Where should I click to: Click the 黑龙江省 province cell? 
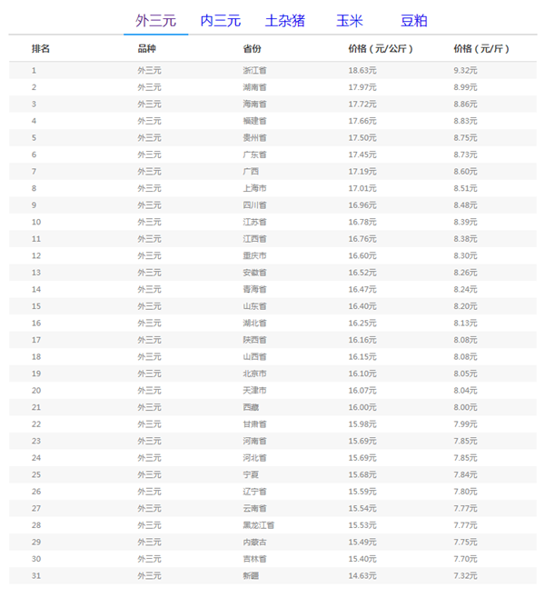coord(259,525)
